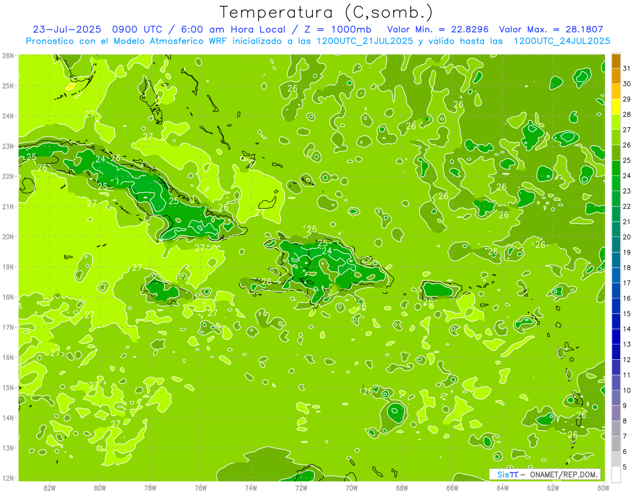Click the 64W longitude label

pos(503,488)
